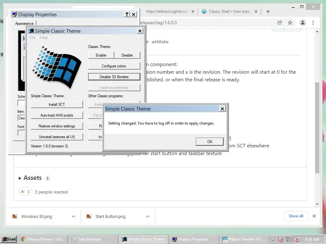Open the Windows 95.png download chevron
Screen dimensions: 326x244
point(74,216)
